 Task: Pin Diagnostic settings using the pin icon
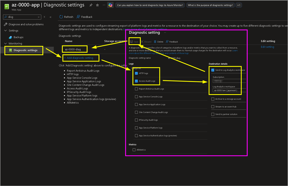pyautogui.click(x=91, y=5)
